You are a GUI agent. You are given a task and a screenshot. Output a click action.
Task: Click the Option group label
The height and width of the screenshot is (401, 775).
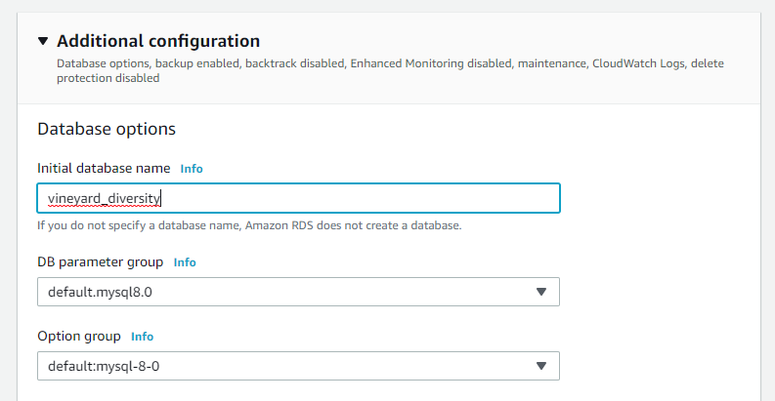tap(79, 336)
